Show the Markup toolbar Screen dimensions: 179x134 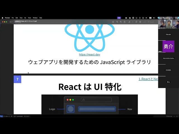click(140, 22)
